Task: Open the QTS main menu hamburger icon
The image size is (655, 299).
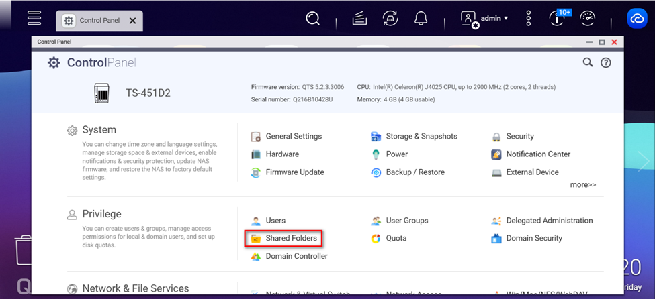Action: click(x=34, y=18)
